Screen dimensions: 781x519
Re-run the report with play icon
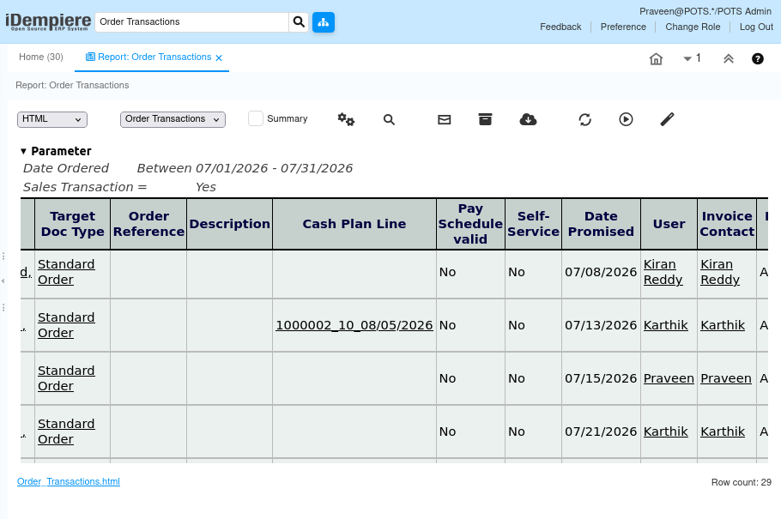[627, 119]
